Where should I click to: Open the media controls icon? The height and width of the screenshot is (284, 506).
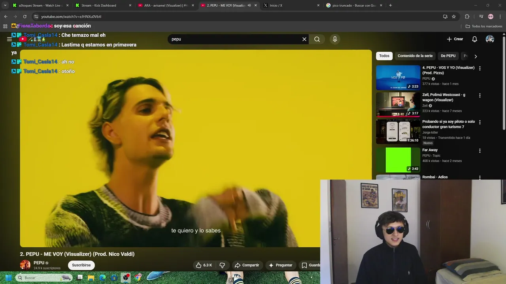point(481,17)
